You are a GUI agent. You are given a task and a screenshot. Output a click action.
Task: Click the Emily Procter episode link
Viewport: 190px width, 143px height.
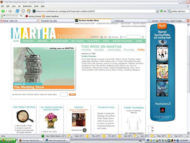coord(89,56)
